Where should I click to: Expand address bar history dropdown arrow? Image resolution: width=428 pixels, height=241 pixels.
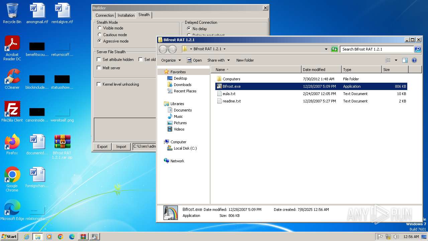click(326, 49)
